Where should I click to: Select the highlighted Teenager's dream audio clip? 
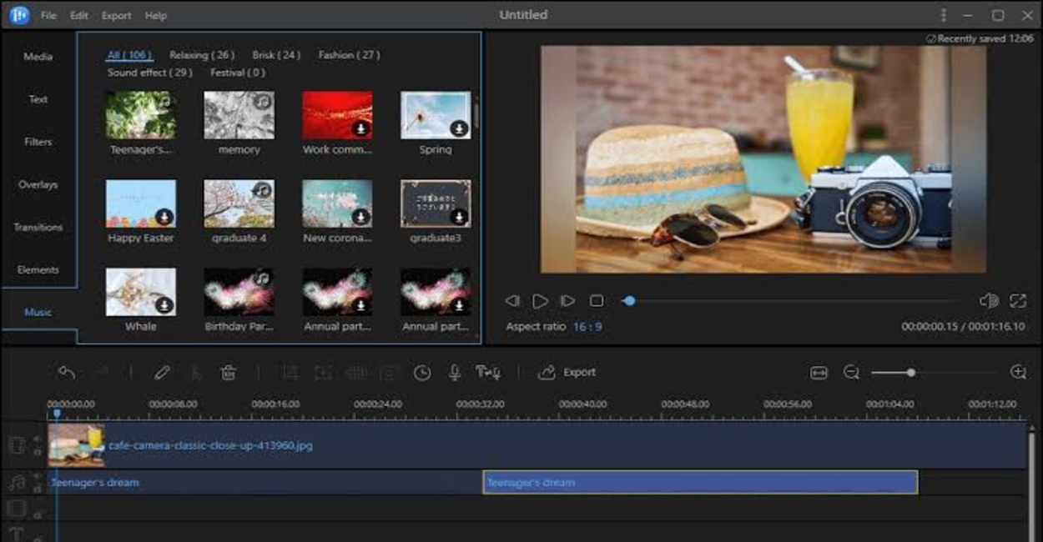(700, 483)
